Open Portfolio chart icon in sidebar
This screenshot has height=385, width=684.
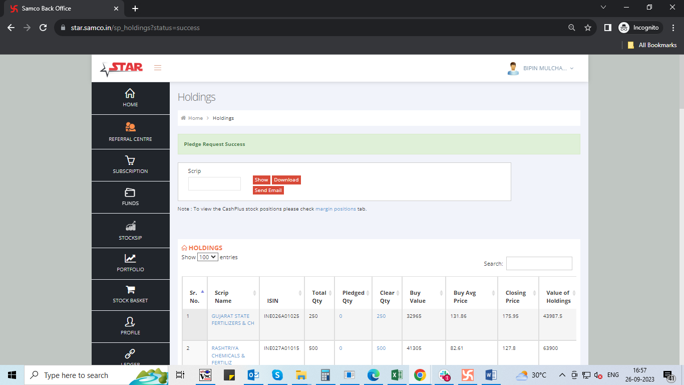coord(130,258)
